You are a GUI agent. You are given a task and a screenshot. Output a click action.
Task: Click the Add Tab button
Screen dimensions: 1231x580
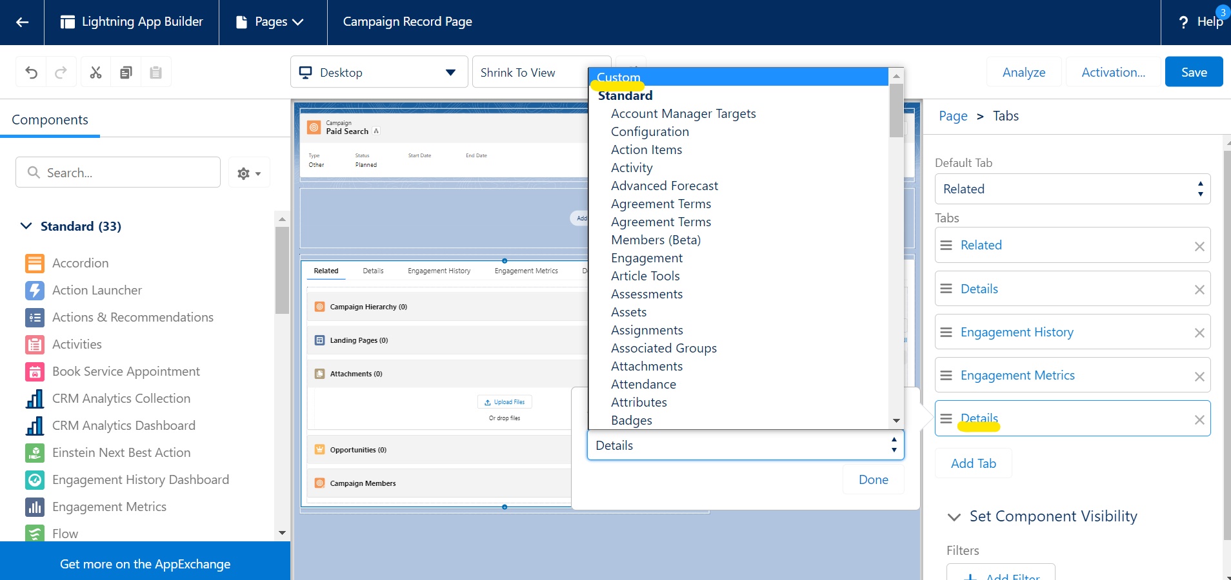click(x=974, y=463)
